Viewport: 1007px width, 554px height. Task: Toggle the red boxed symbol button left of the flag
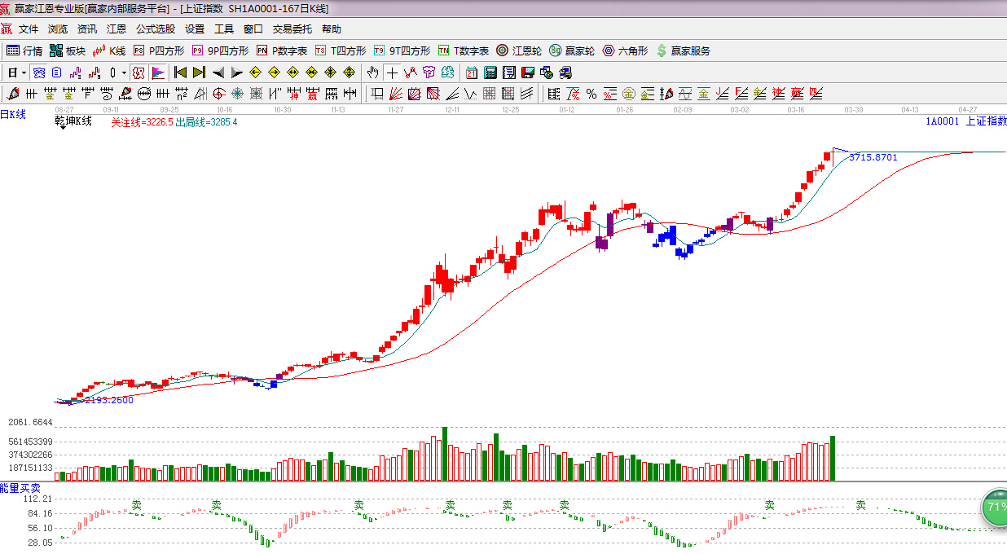(139, 73)
